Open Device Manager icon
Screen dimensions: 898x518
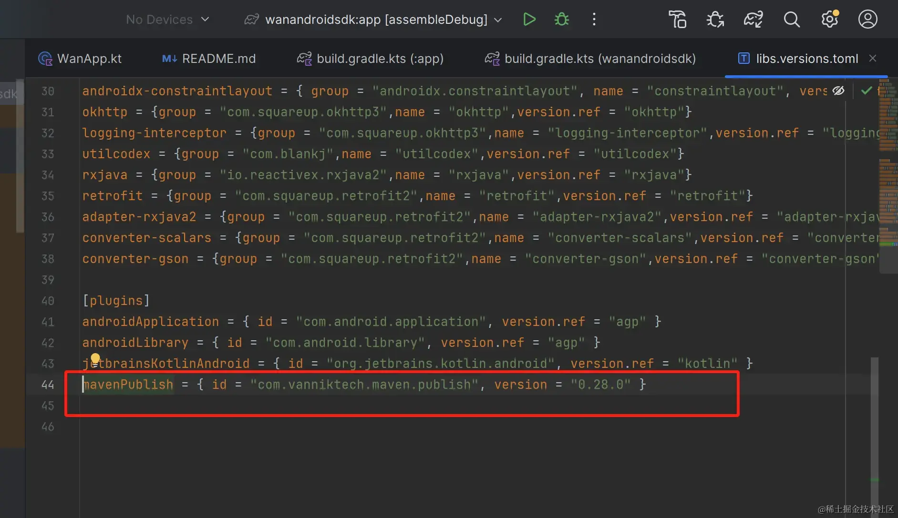tap(677, 20)
